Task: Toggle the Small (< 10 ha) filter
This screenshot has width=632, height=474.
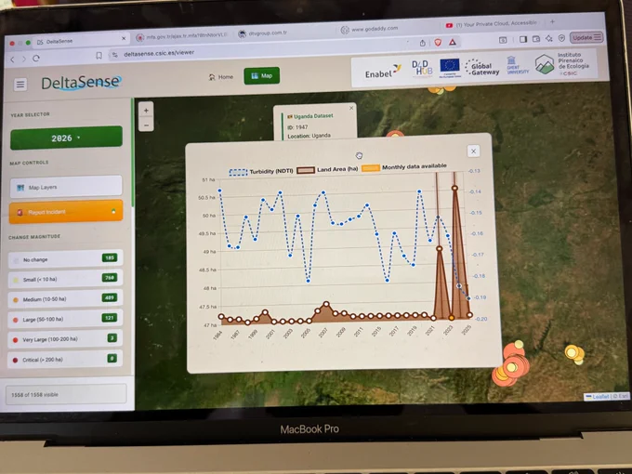Action: (x=65, y=279)
